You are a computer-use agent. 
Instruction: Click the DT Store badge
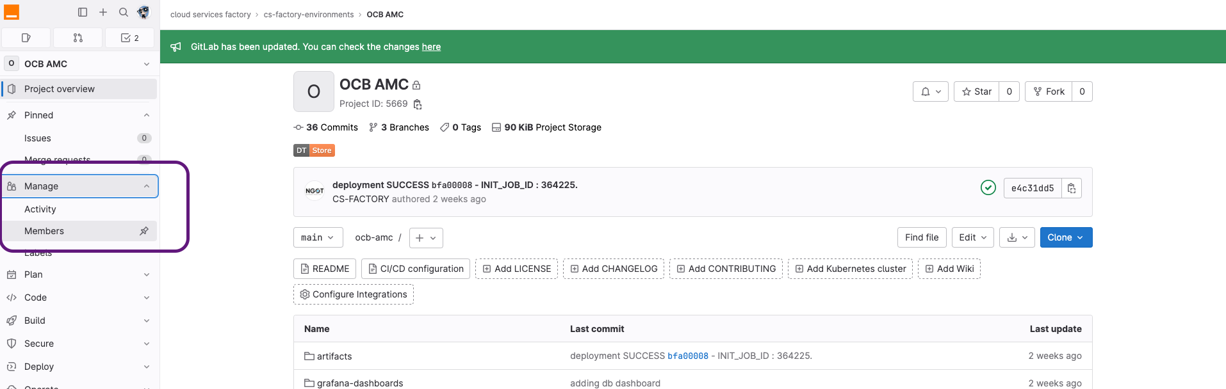[314, 150]
